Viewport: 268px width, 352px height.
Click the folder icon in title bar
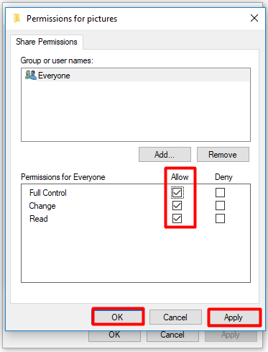tap(17, 19)
